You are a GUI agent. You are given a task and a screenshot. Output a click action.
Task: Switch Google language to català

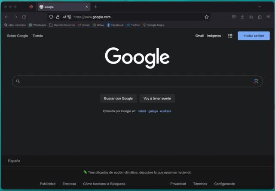pos(142,111)
